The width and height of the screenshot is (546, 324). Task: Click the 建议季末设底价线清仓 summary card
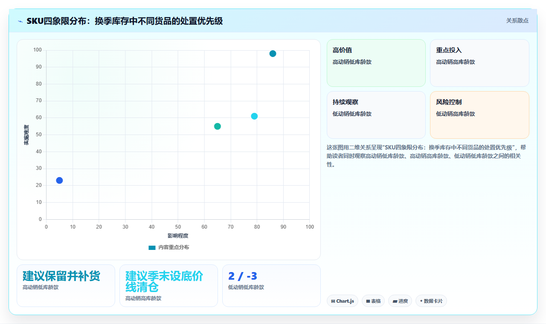coord(168,286)
